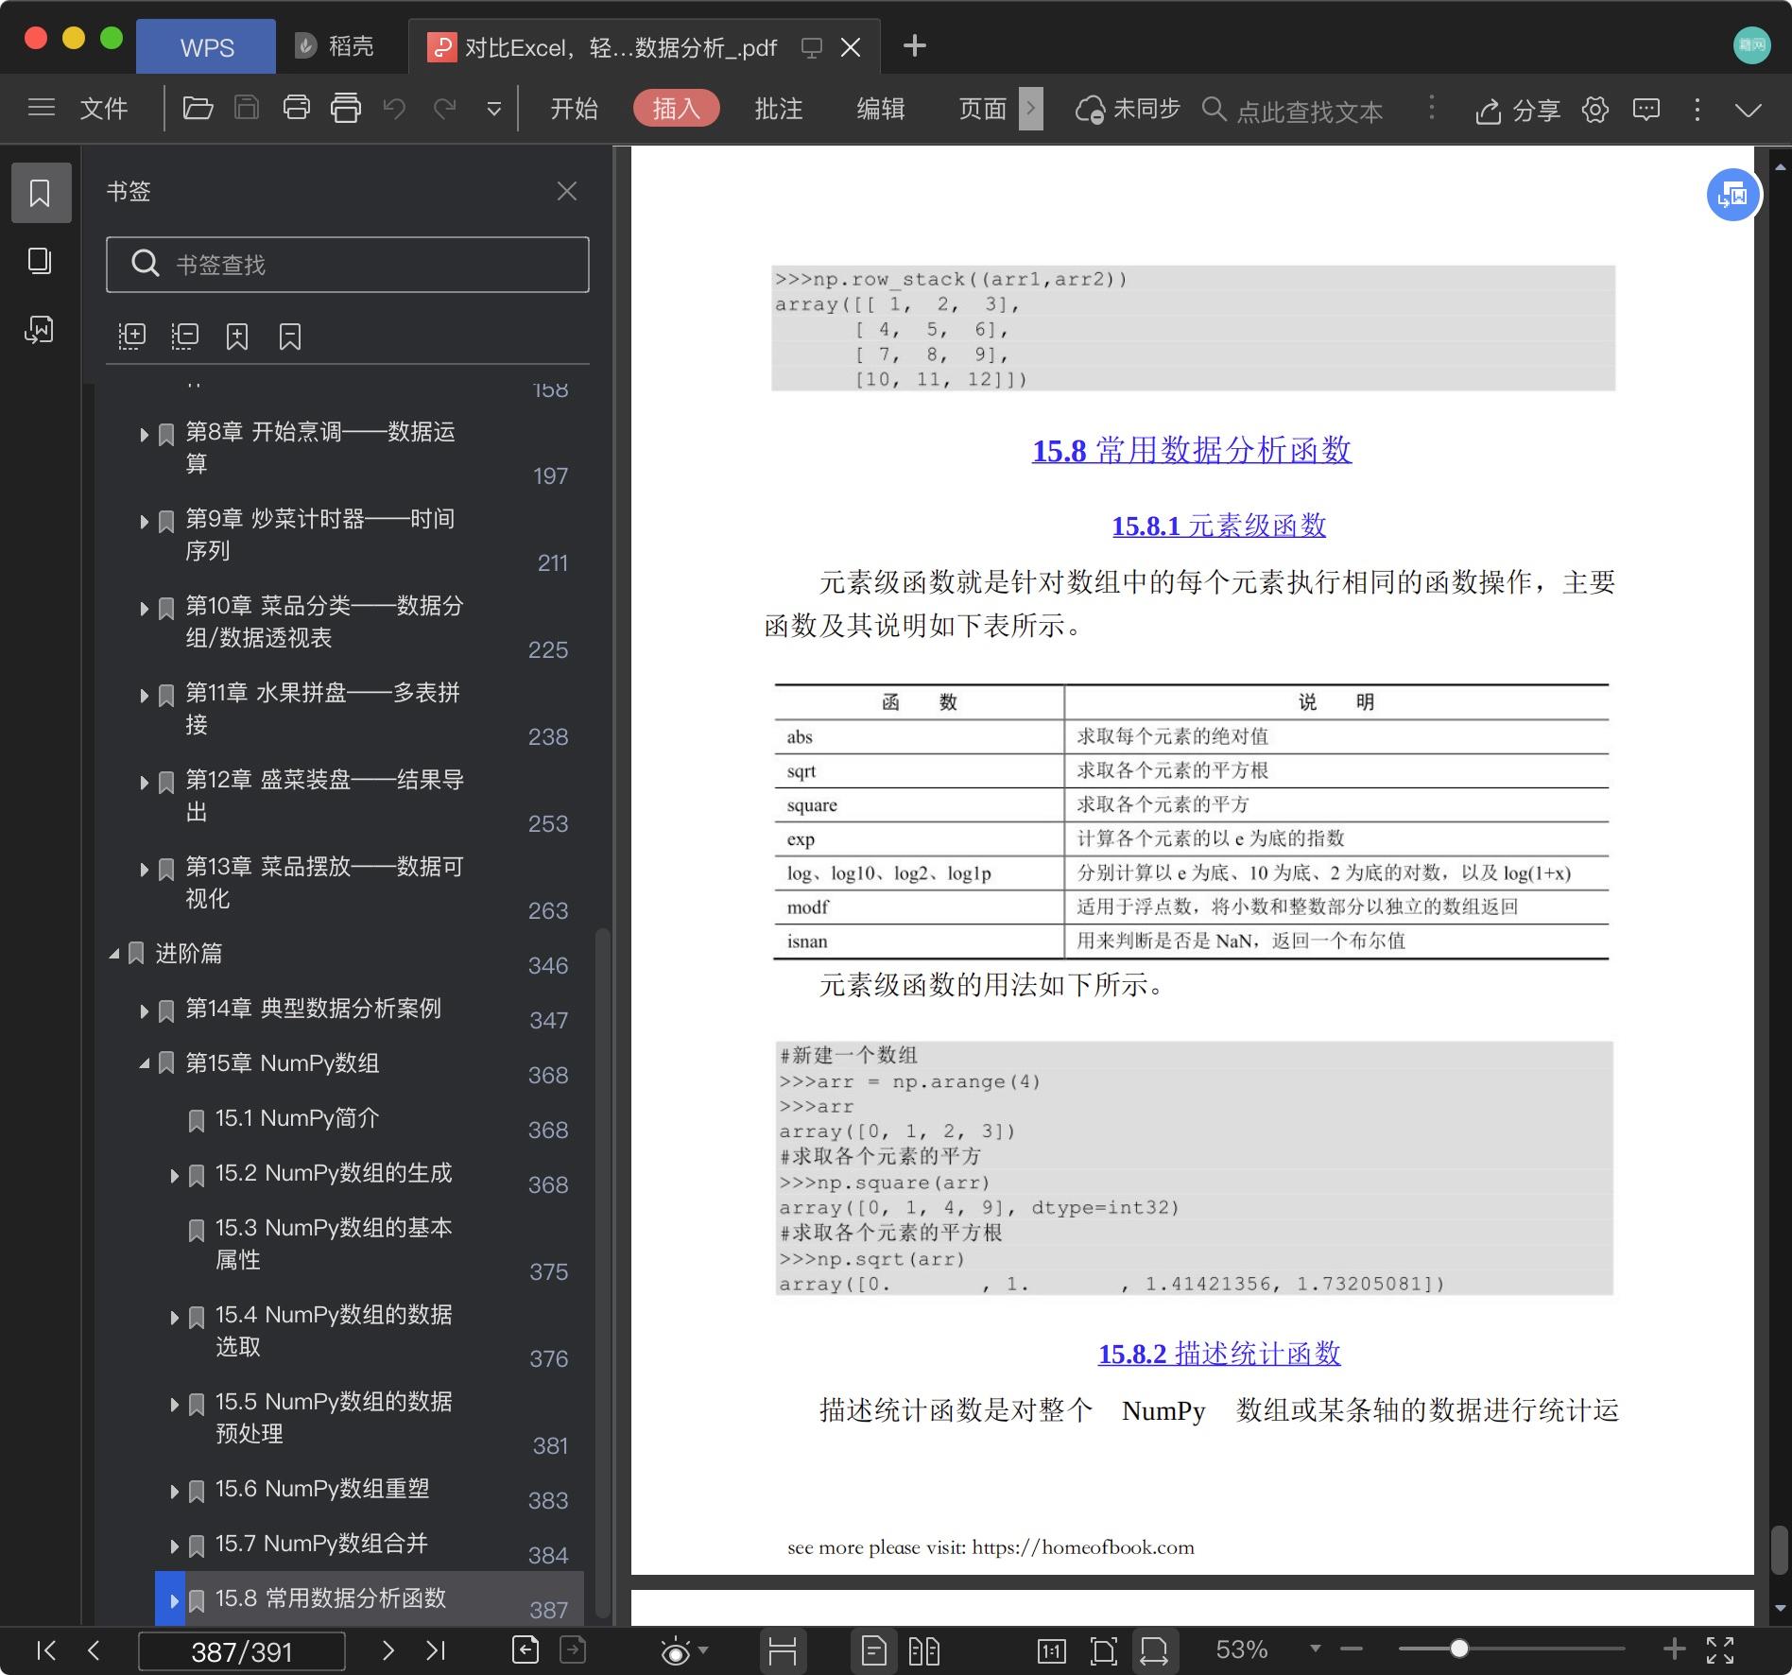This screenshot has height=1675, width=1792.
Task: Open the annotations panel sidebar icon
Action: pyautogui.click(x=40, y=329)
